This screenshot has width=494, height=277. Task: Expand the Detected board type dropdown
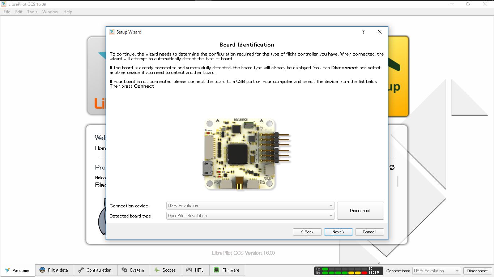click(x=250, y=216)
